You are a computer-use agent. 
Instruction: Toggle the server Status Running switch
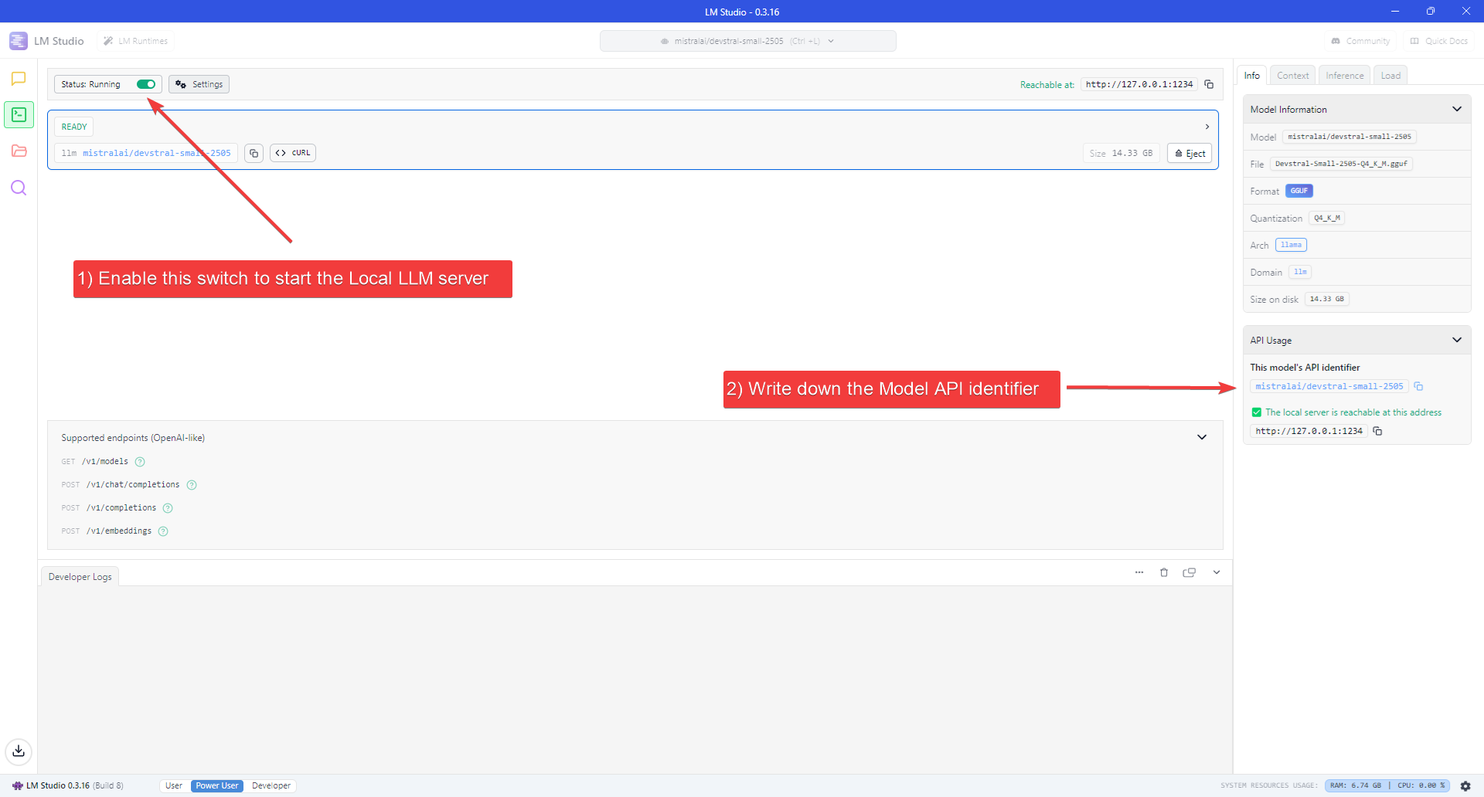(146, 84)
